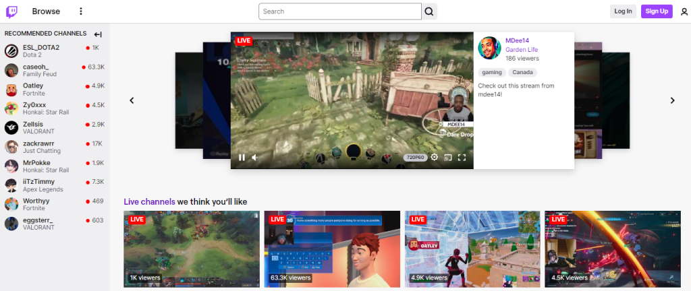Click the eggsterr_ channel avatar

point(11,224)
